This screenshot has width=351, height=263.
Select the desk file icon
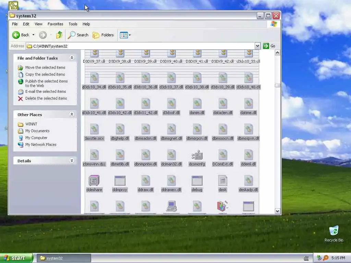(222, 180)
